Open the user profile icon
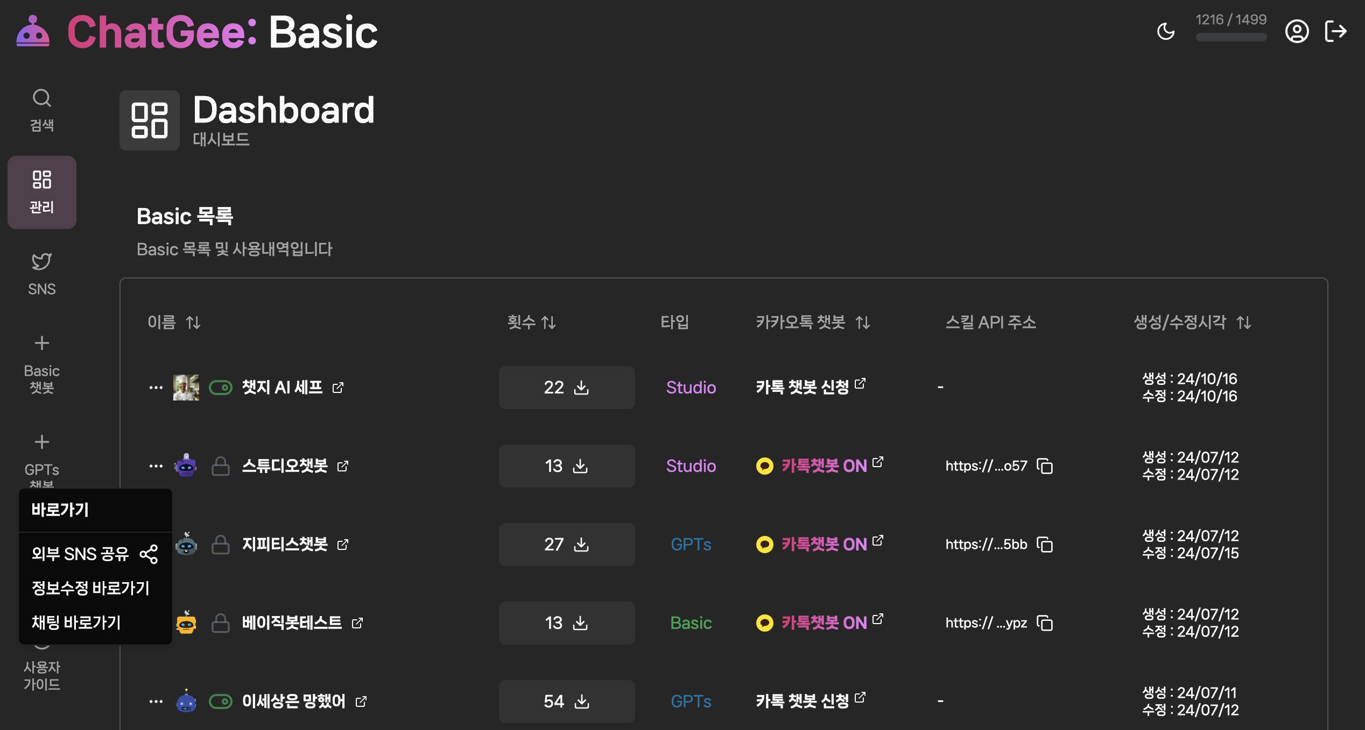Viewport: 1365px width, 730px height. click(x=1297, y=32)
